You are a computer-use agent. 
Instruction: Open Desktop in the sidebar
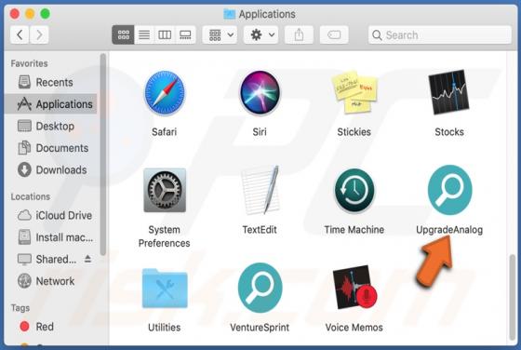pos(50,126)
